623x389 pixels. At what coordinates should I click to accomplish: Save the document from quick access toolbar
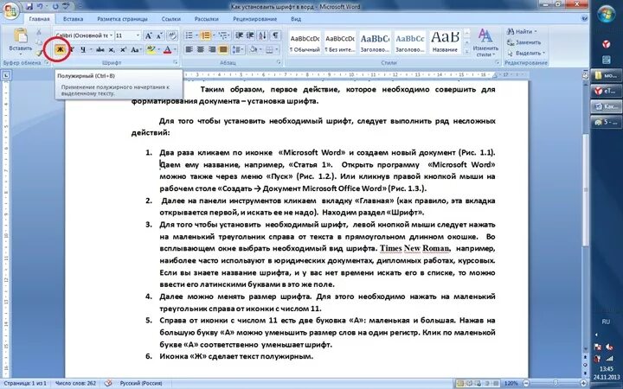tap(29, 7)
